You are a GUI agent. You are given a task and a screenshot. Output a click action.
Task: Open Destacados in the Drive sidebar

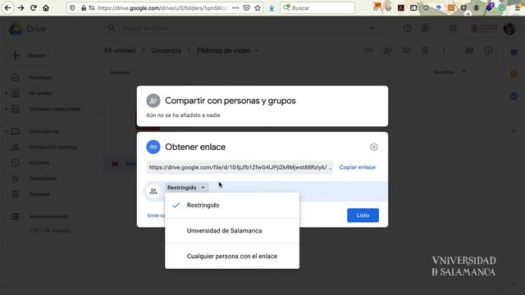43,179
